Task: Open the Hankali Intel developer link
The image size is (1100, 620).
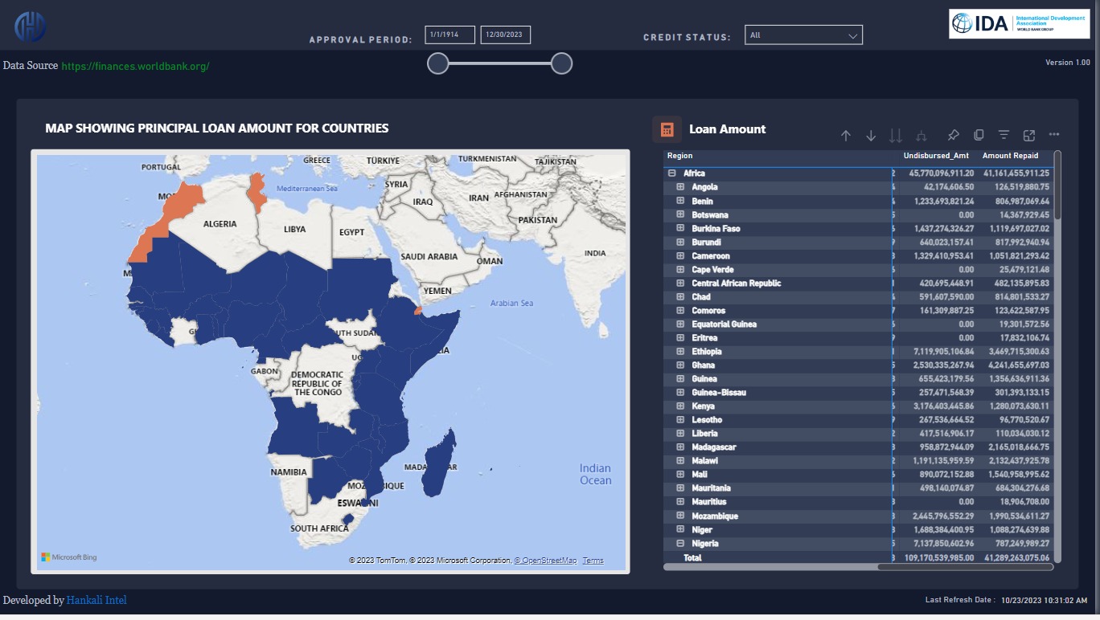Action: 96,600
